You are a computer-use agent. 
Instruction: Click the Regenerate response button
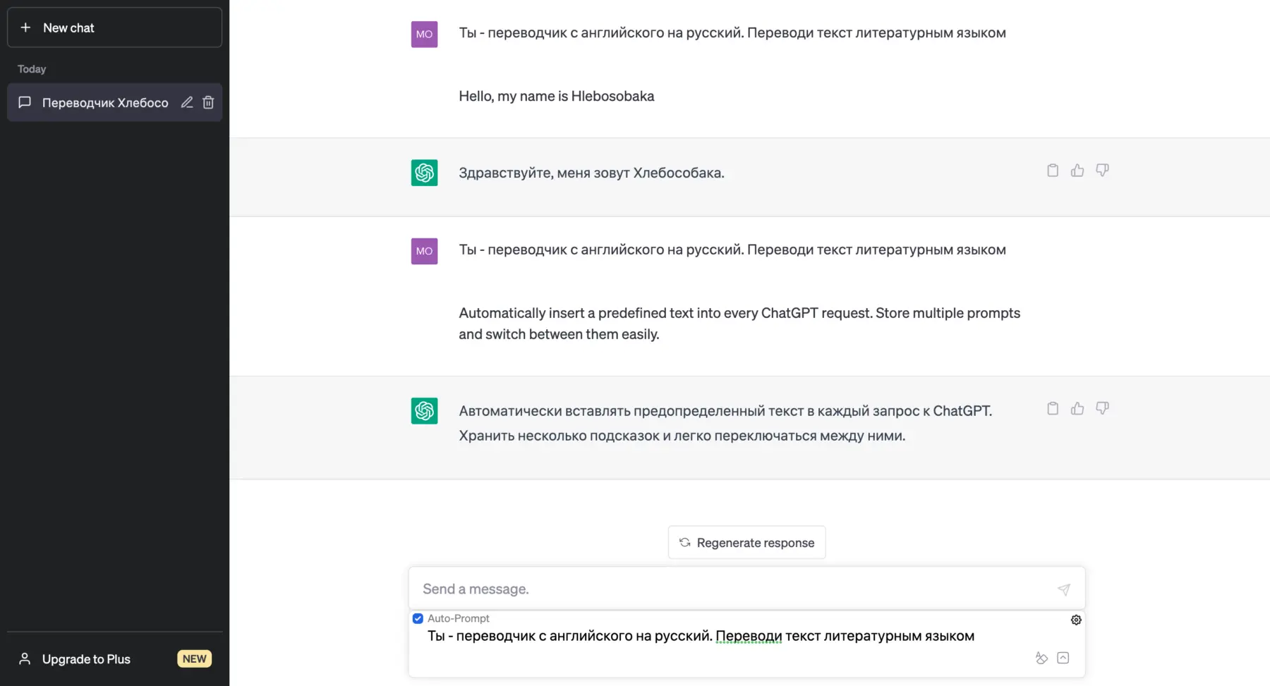click(x=746, y=542)
